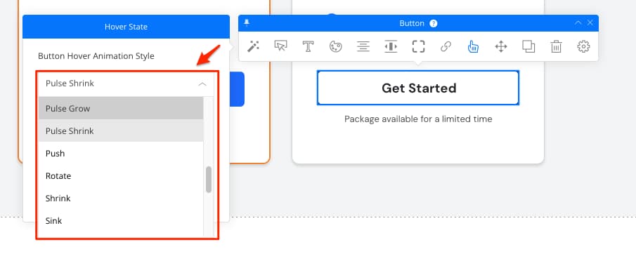Open the link chain icon
Viewport: 636px width, 275px height.
click(446, 46)
